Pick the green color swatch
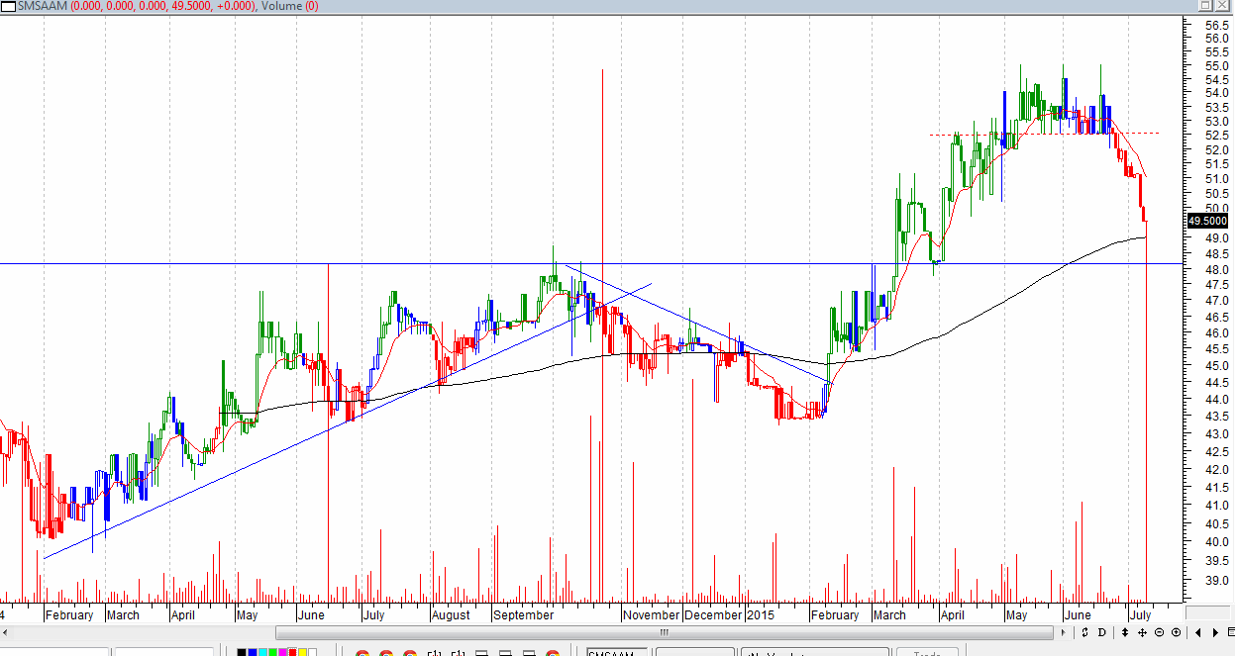The height and width of the screenshot is (656, 1238). click(272, 652)
